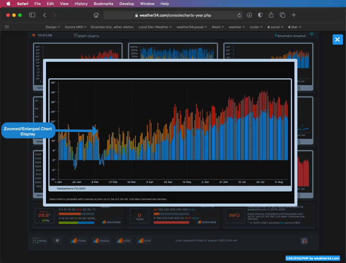The image size is (346, 263).
Task: Expand the weather bookmarks folder
Action: pyautogui.click(x=237, y=27)
